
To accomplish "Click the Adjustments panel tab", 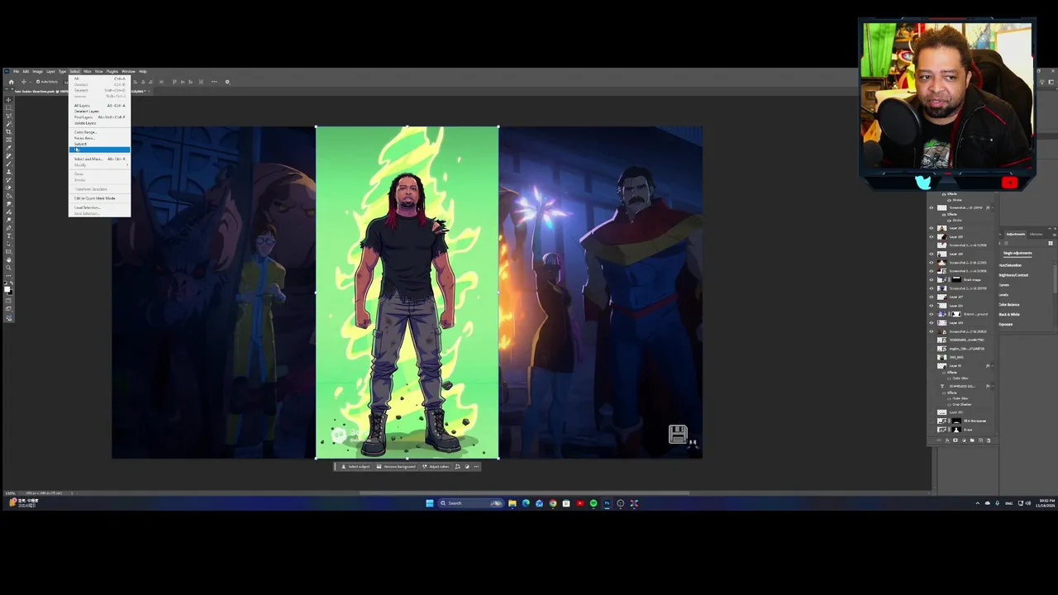I will [1015, 234].
